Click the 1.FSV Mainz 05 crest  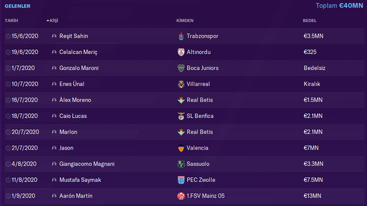click(181, 196)
